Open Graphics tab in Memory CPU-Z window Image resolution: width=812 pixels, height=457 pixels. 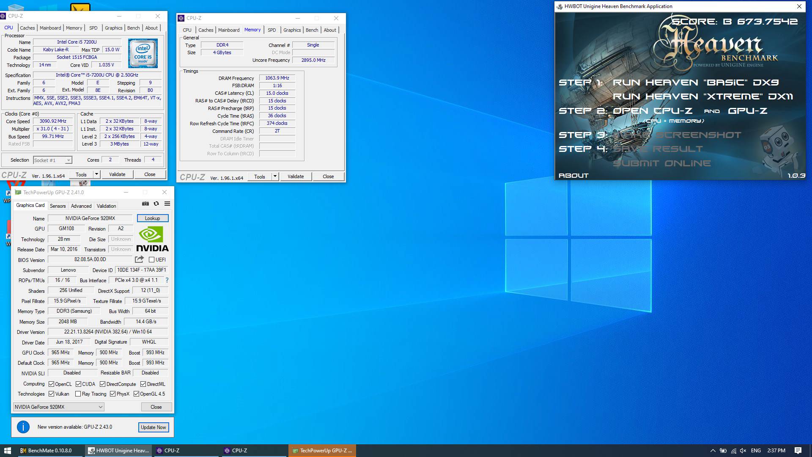tap(292, 30)
